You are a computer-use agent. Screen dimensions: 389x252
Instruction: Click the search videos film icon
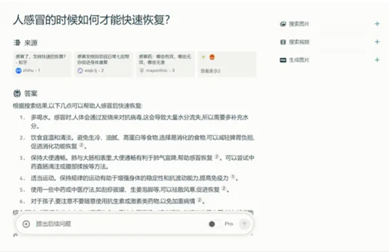283,42
